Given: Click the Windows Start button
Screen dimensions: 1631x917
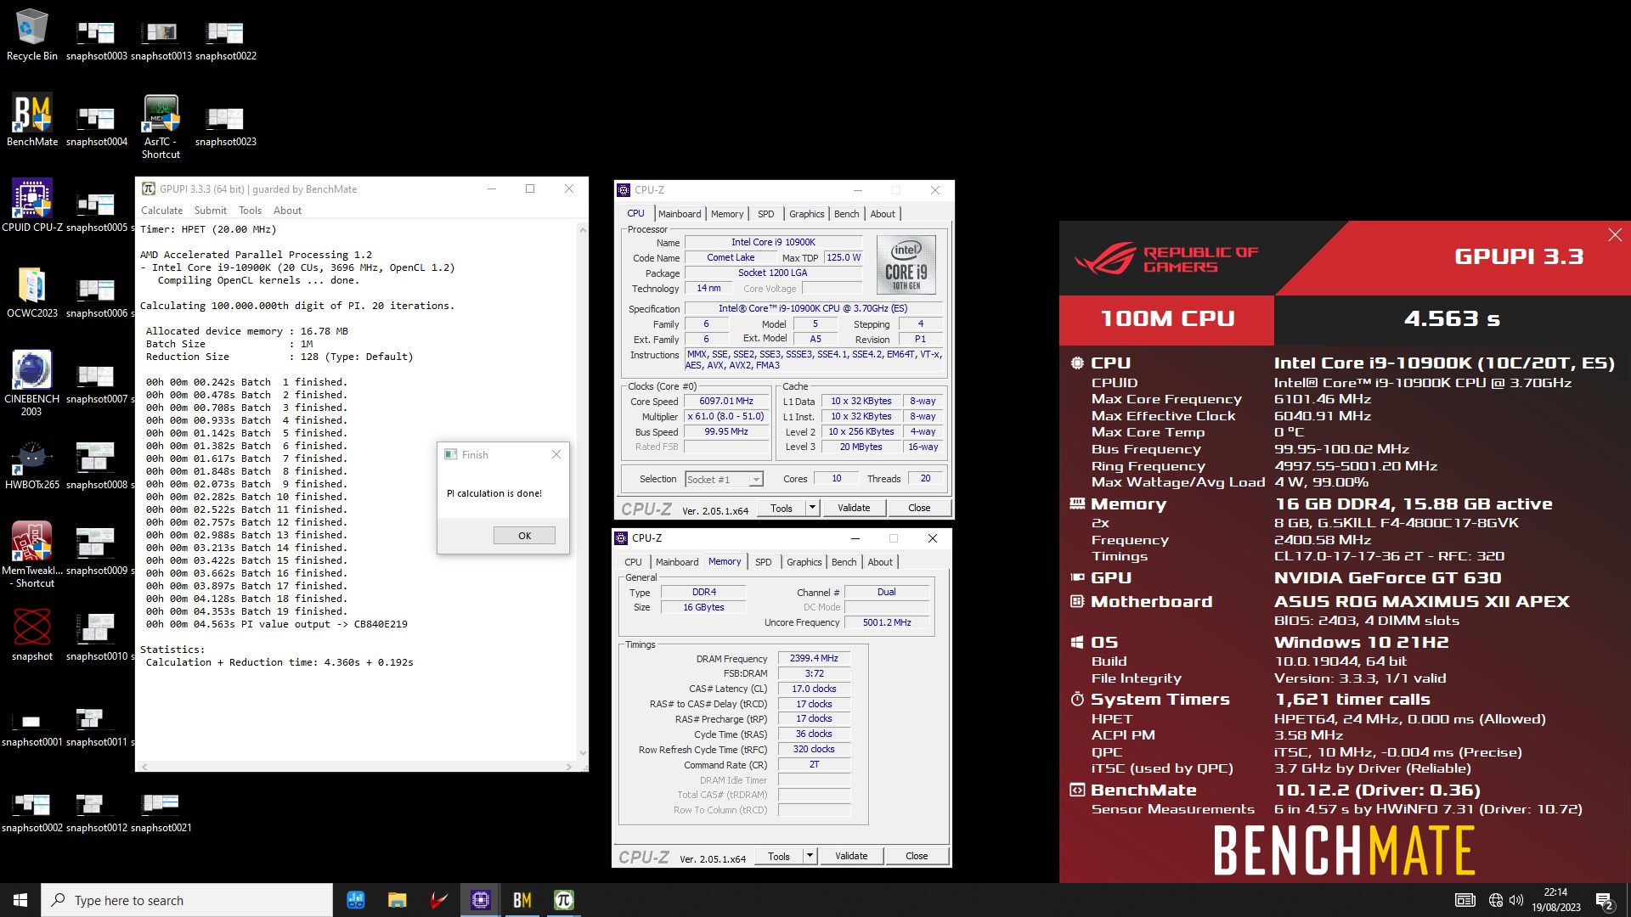Looking at the screenshot, I should pos(20,900).
